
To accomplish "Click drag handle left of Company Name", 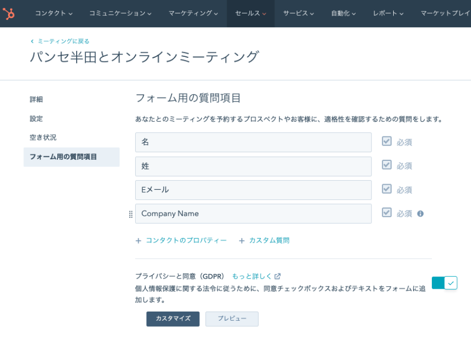I will pos(131,214).
